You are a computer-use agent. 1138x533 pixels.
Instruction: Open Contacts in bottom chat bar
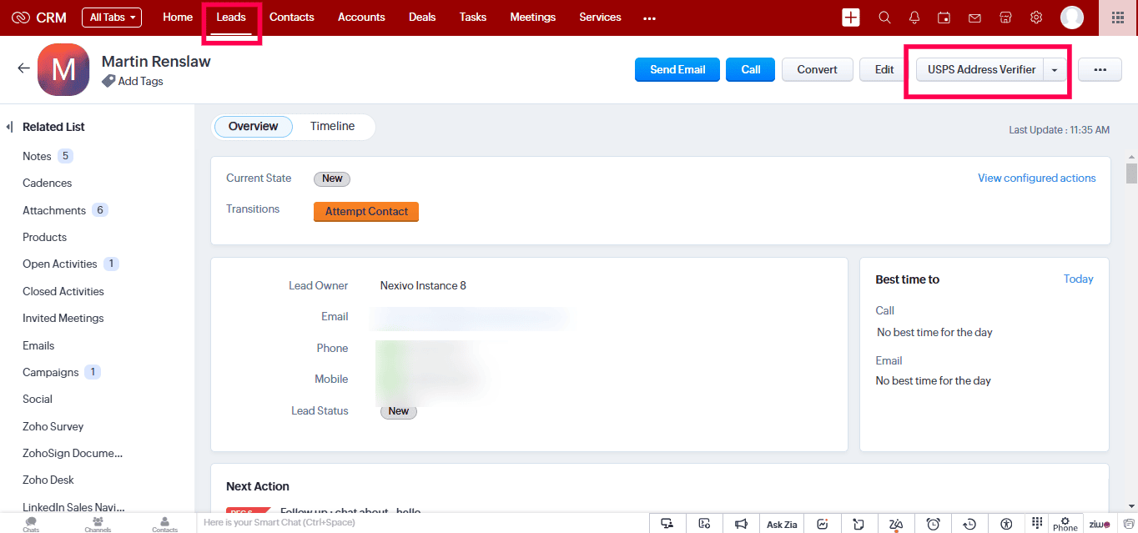[x=164, y=524]
